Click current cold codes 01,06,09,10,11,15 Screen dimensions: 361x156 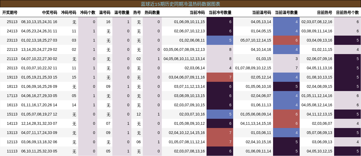coord(189,22)
